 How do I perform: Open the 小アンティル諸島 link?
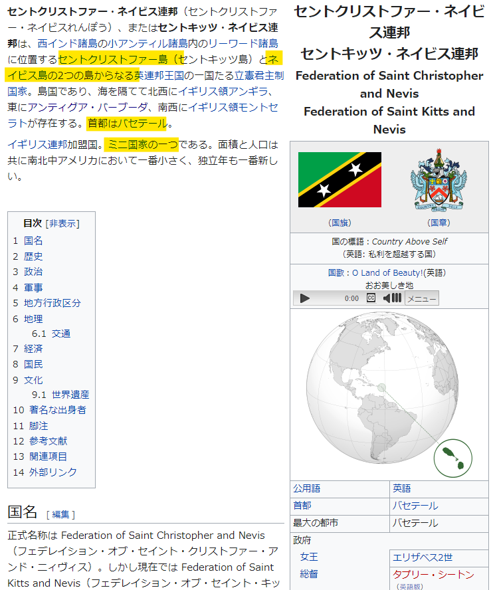[148, 44]
